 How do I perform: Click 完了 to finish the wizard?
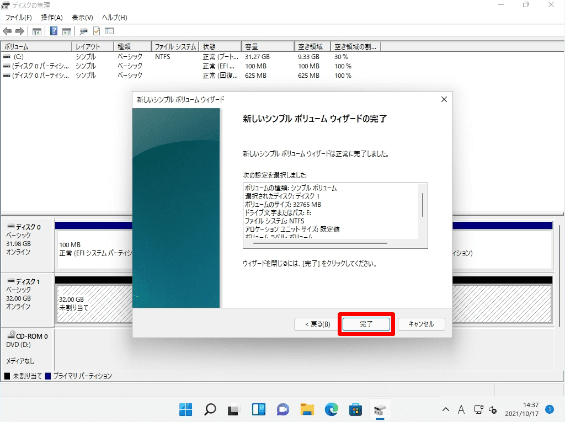click(x=366, y=324)
